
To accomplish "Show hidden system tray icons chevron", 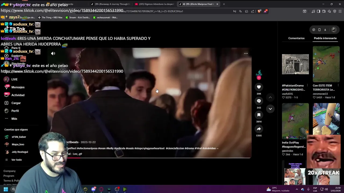I will point(297,189).
